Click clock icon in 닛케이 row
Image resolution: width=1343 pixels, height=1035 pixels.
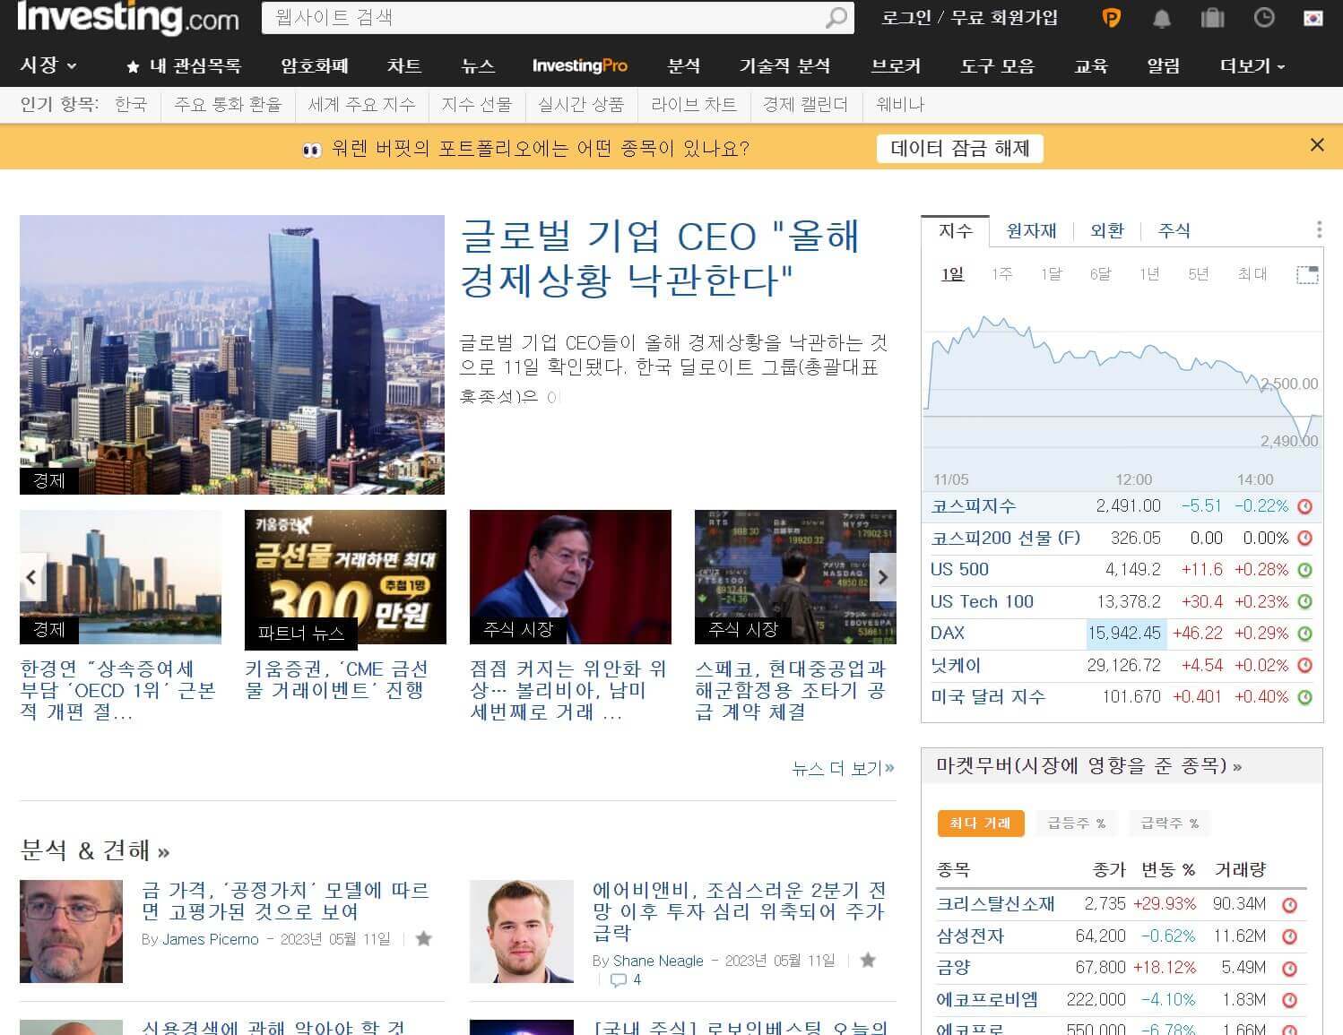[x=1305, y=666]
